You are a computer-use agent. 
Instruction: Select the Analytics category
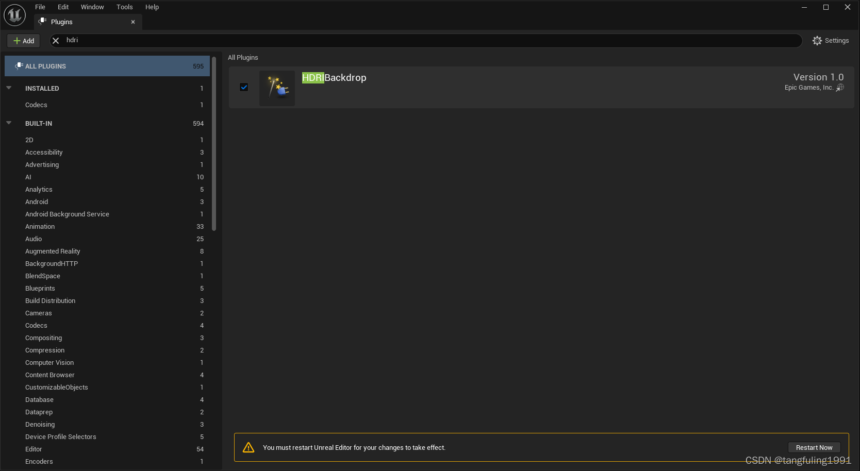(107, 189)
